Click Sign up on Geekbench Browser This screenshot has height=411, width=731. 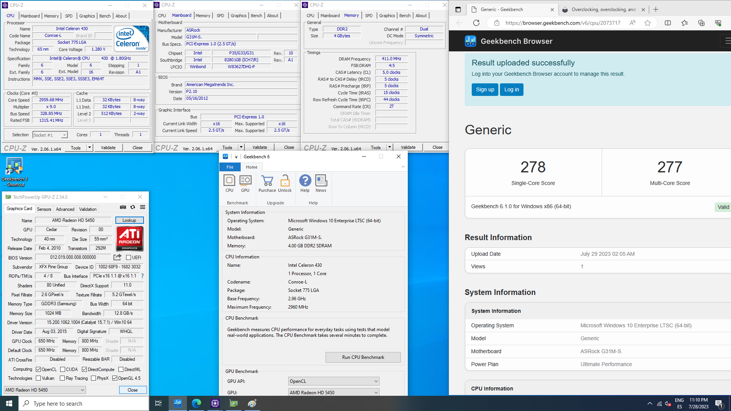(485, 89)
